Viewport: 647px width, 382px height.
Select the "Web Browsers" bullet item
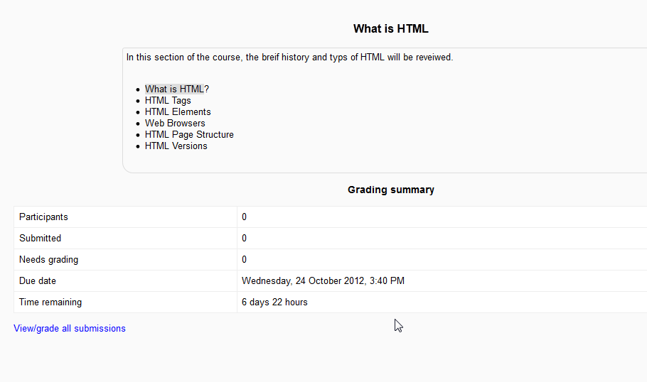click(175, 124)
